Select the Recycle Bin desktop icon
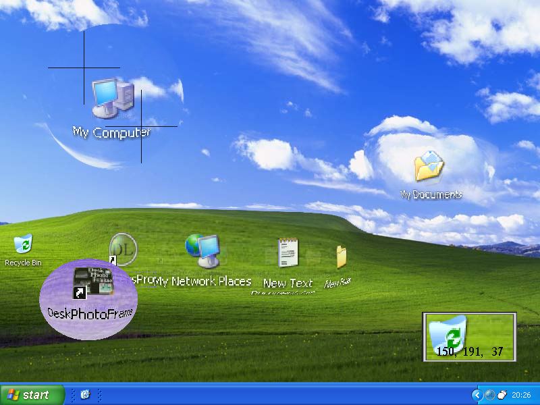Viewport: 540px width, 405px height. click(x=23, y=244)
